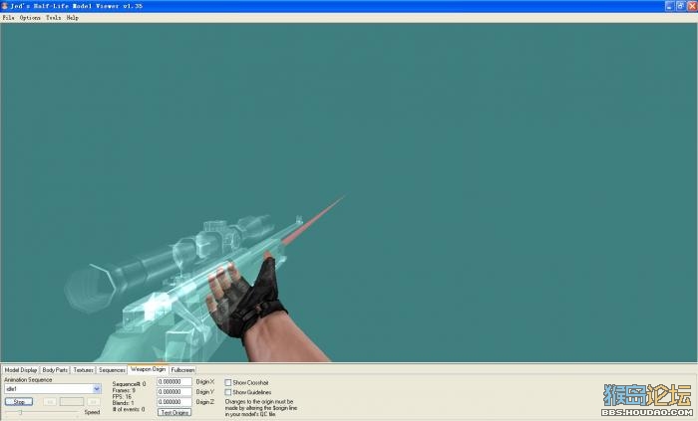
Task: Minimize the Model Viewer window
Action: coord(669,6)
